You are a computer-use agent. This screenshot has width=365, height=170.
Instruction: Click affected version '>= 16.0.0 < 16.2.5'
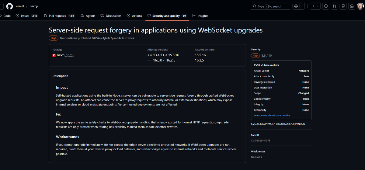click(x=161, y=60)
